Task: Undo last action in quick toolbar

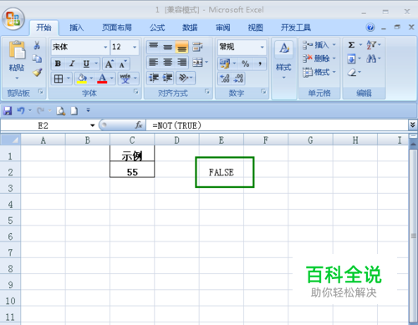Action: pyautogui.click(x=21, y=110)
